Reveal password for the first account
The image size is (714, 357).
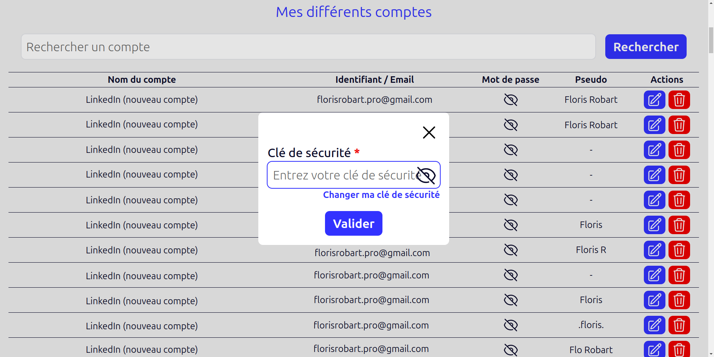click(510, 99)
